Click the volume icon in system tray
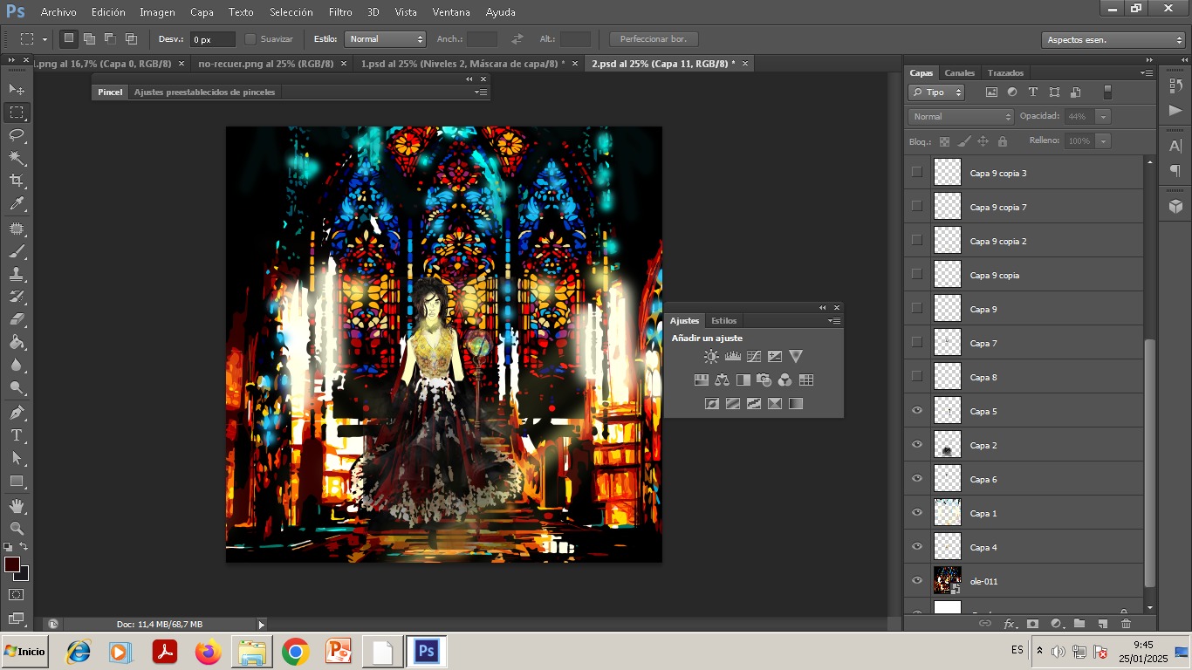Viewport: 1192px width, 670px height. point(1058,652)
